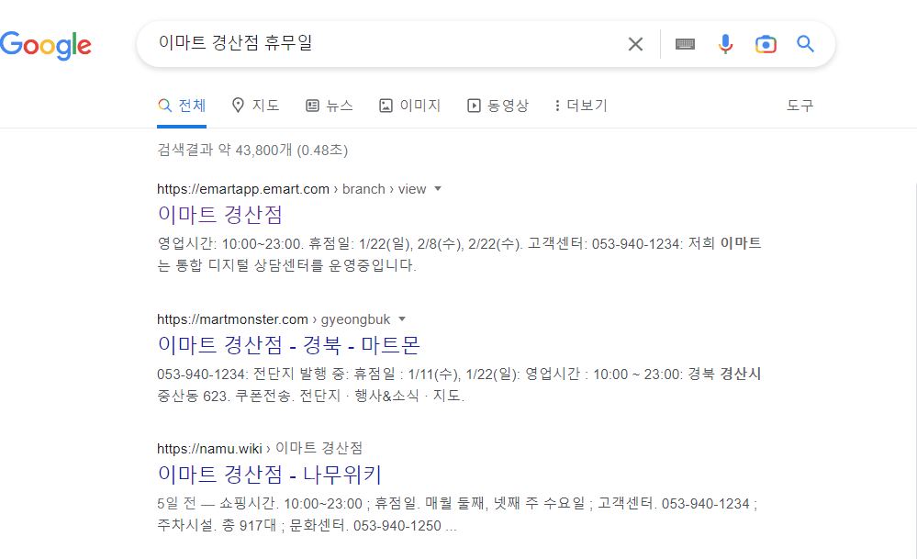This screenshot has height=559, width=917.
Task: Click the result count text 검색결과 약 43,800개
Action: tap(252, 151)
